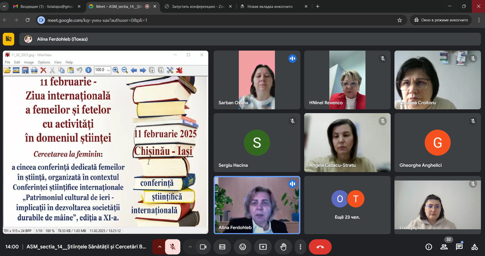The image size is (485, 256).
Task: Unmute the microphone
Action: [173, 247]
